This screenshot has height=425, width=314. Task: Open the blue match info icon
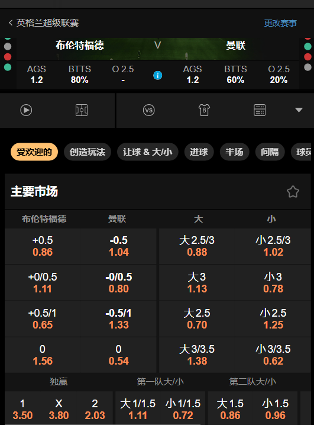[157, 75]
